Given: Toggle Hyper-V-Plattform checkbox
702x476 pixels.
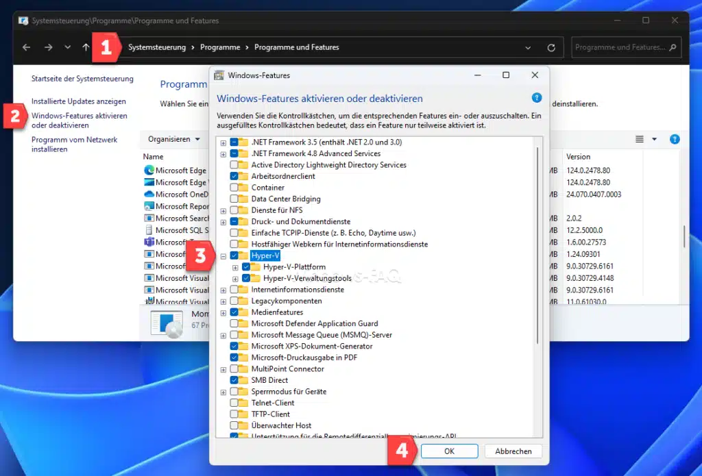Looking at the screenshot, I should (246, 266).
